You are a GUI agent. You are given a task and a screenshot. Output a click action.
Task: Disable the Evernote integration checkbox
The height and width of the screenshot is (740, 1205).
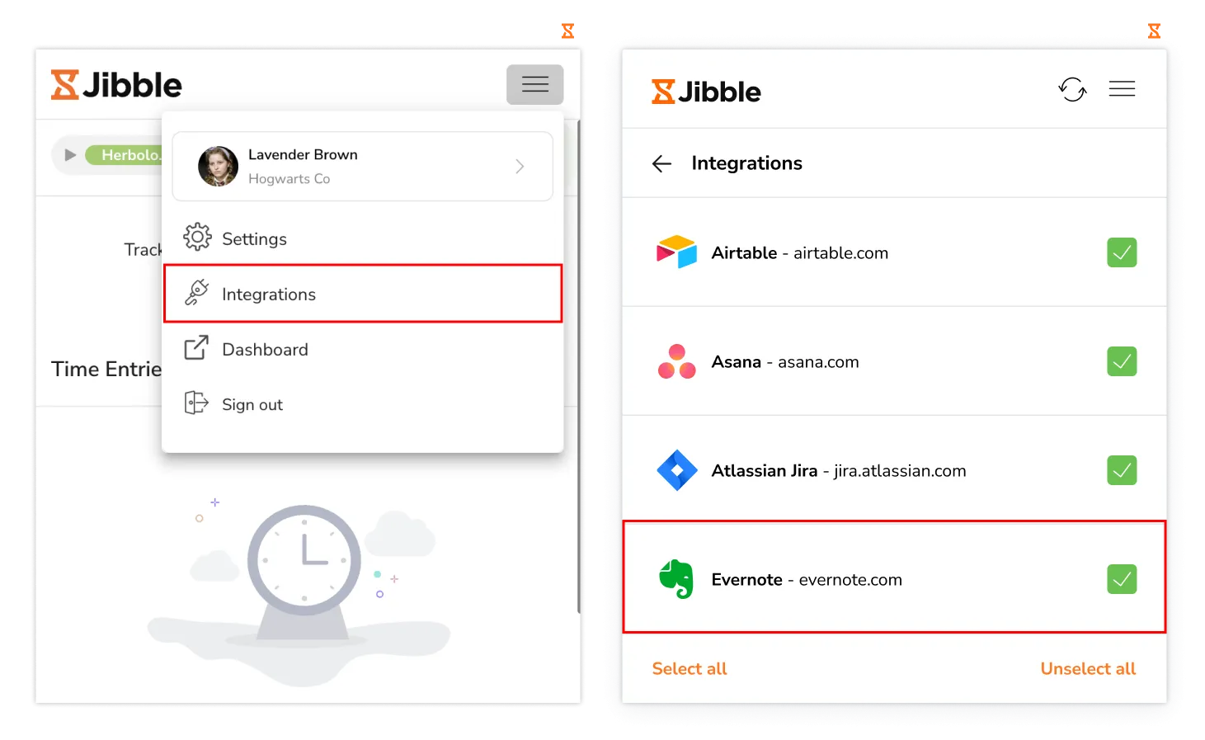tap(1122, 579)
